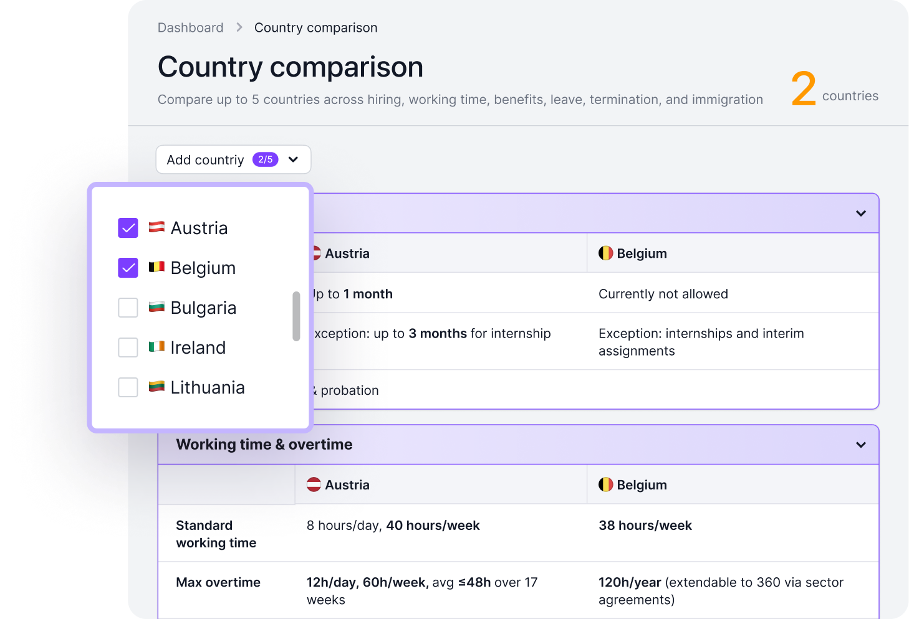Uncheck the Austria checkbox
Image resolution: width=909 pixels, height=619 pixels.
coord(128,228)
